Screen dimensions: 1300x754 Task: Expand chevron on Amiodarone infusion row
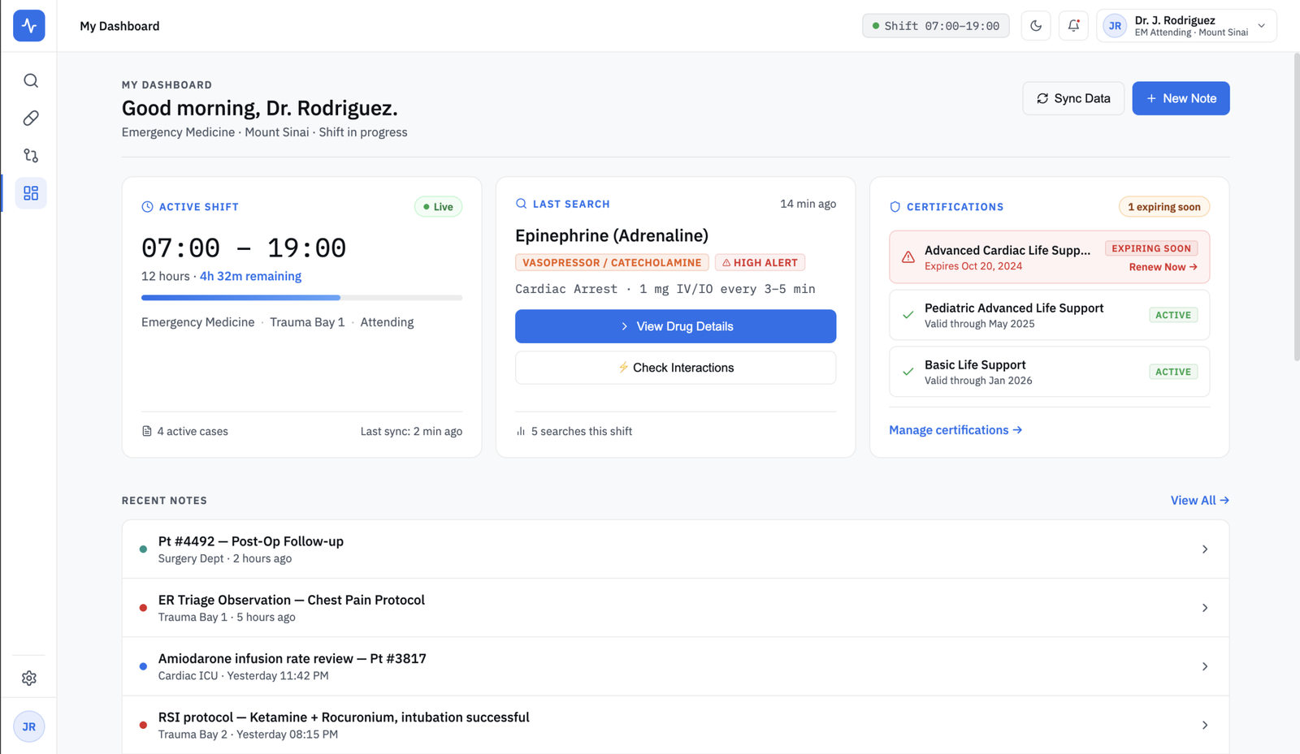pyautogui.click(x=1205, y=666)
